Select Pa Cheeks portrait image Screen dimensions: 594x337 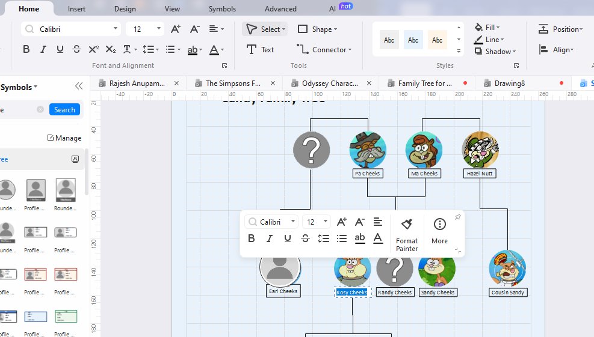(x=368, y=150)
